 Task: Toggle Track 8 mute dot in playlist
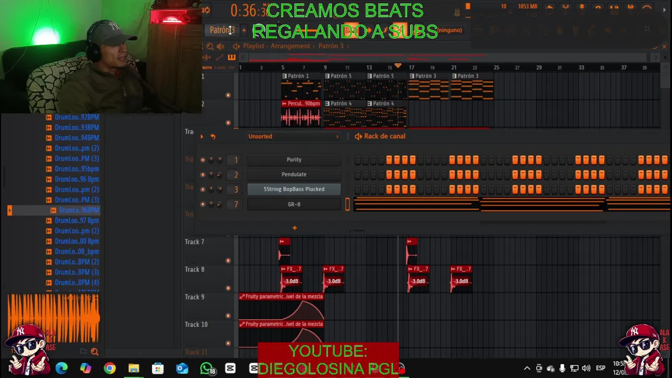228,288
